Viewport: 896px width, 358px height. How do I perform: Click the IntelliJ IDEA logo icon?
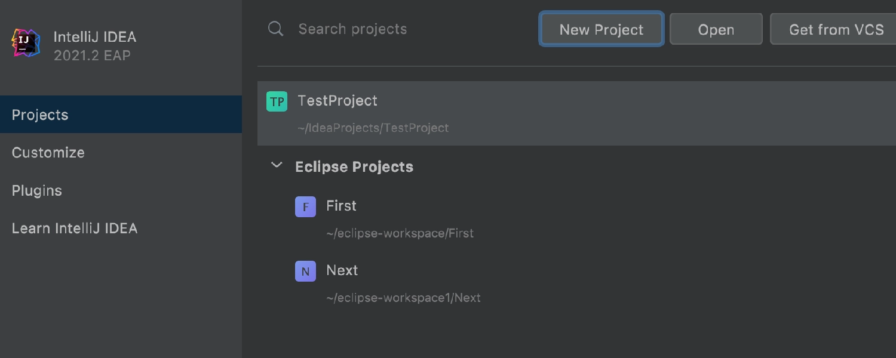click(x=26, y=43)
